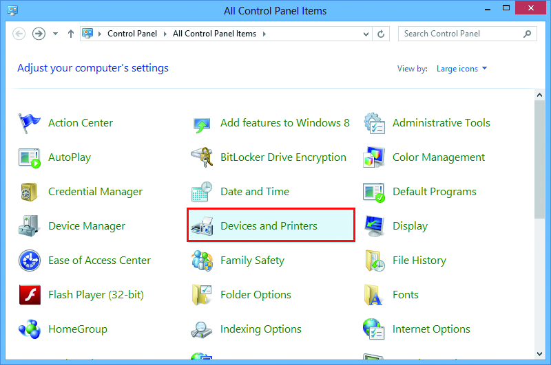Click the Control Panel address bar icon
This screenshot has width=551, height=365.
tap(87, 33)
